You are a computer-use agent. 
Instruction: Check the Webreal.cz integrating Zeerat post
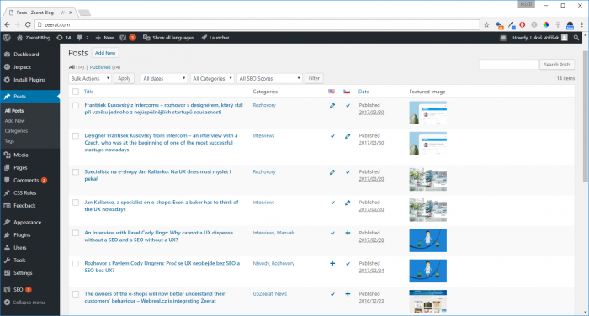76,294
